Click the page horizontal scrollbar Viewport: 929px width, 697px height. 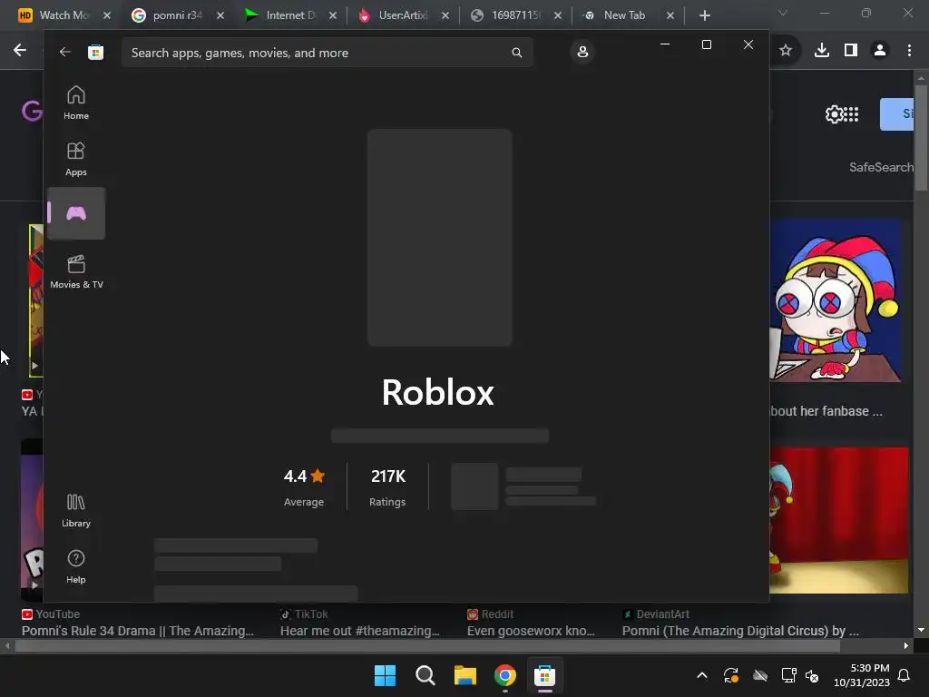tap(427, 646)
